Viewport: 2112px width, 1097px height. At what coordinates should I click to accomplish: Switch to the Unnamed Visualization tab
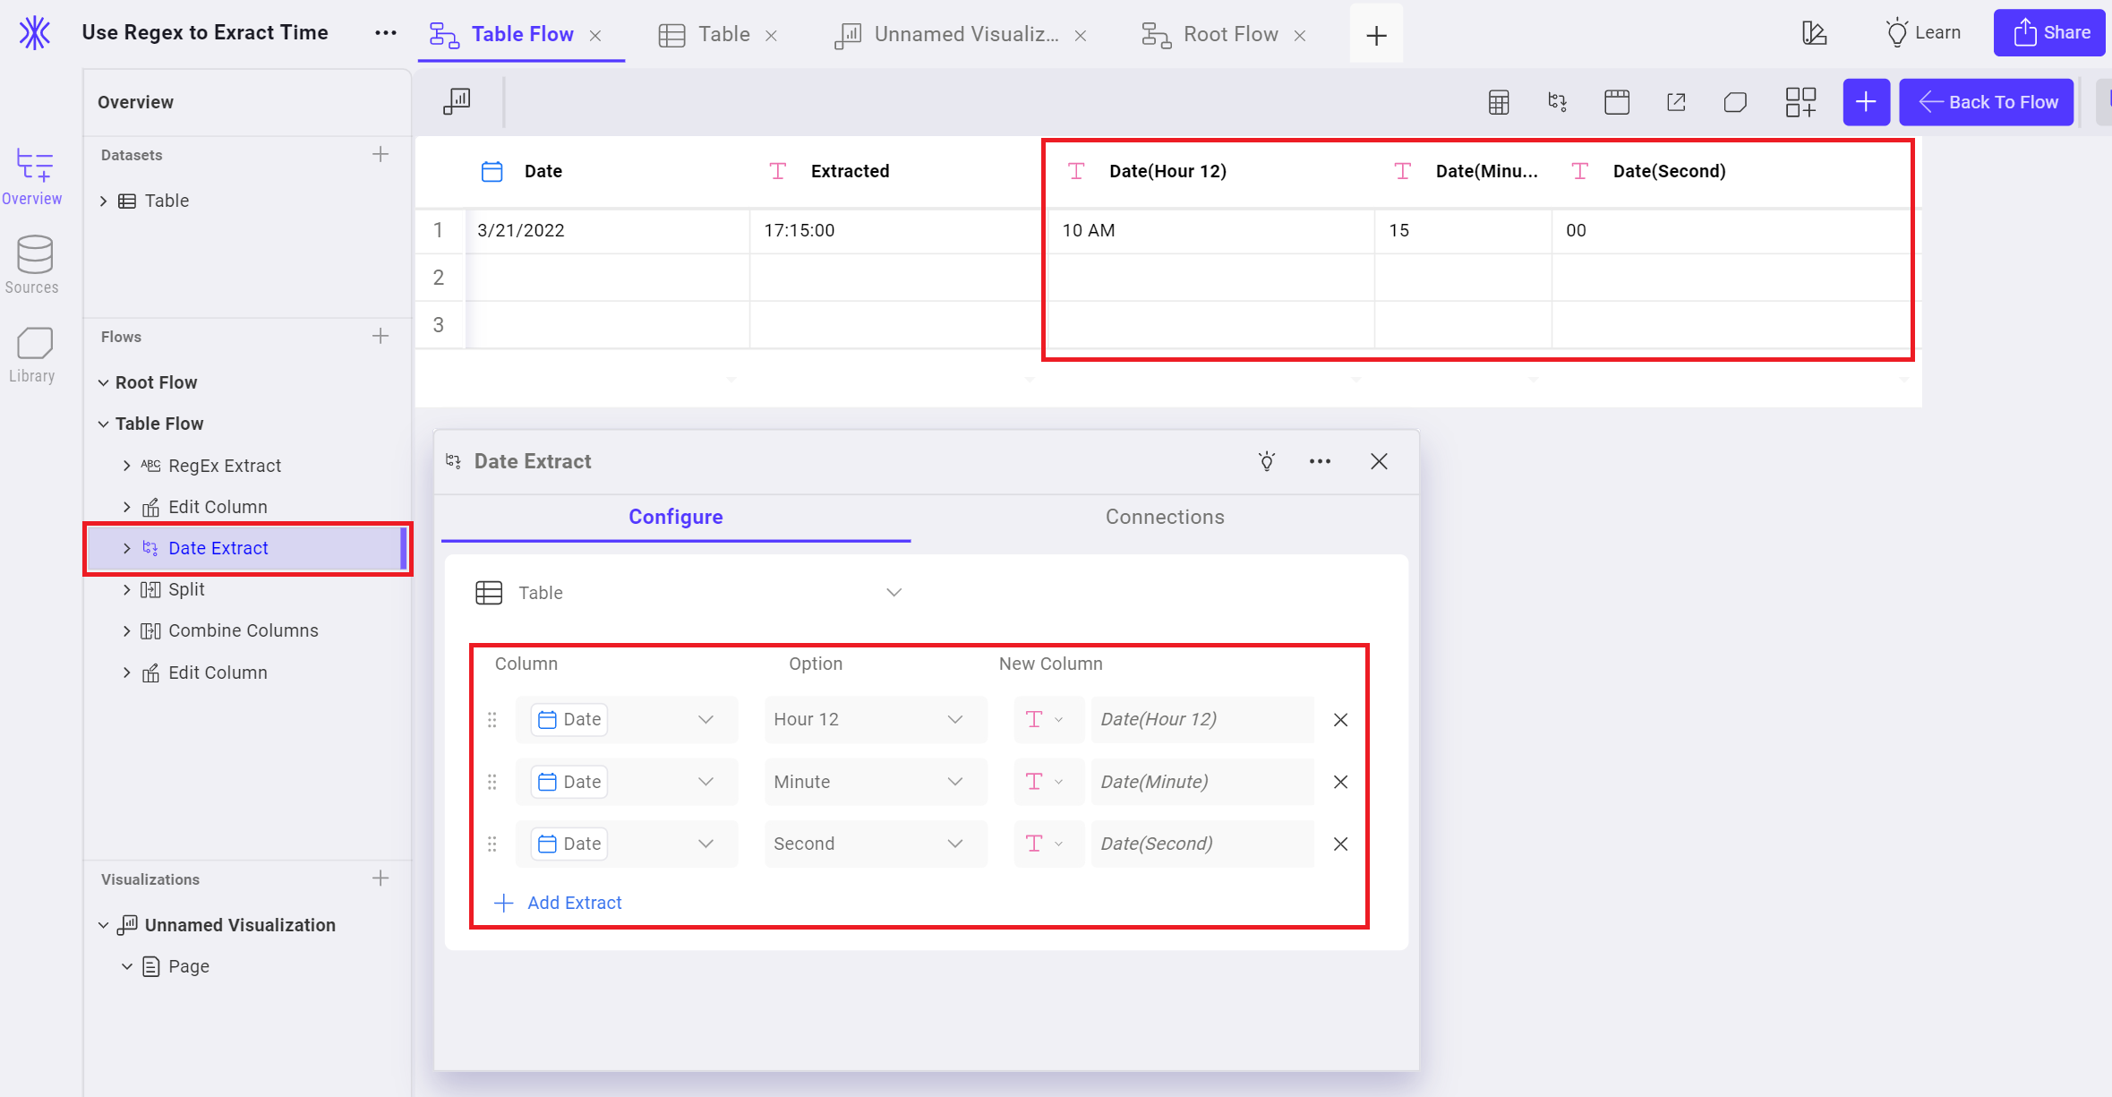pos(947,34)
